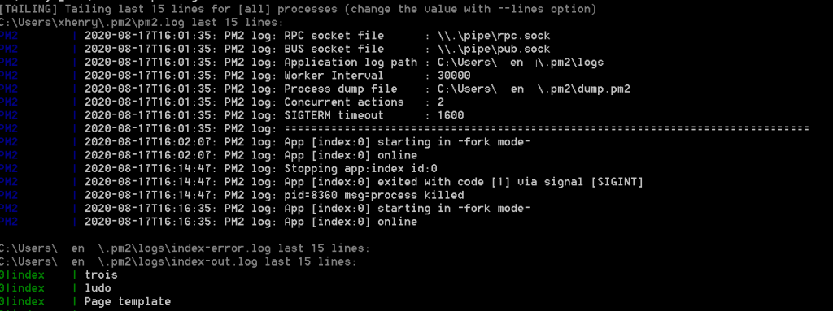
Task: Select the Application log path line
Action: click(x=344, y=62)
